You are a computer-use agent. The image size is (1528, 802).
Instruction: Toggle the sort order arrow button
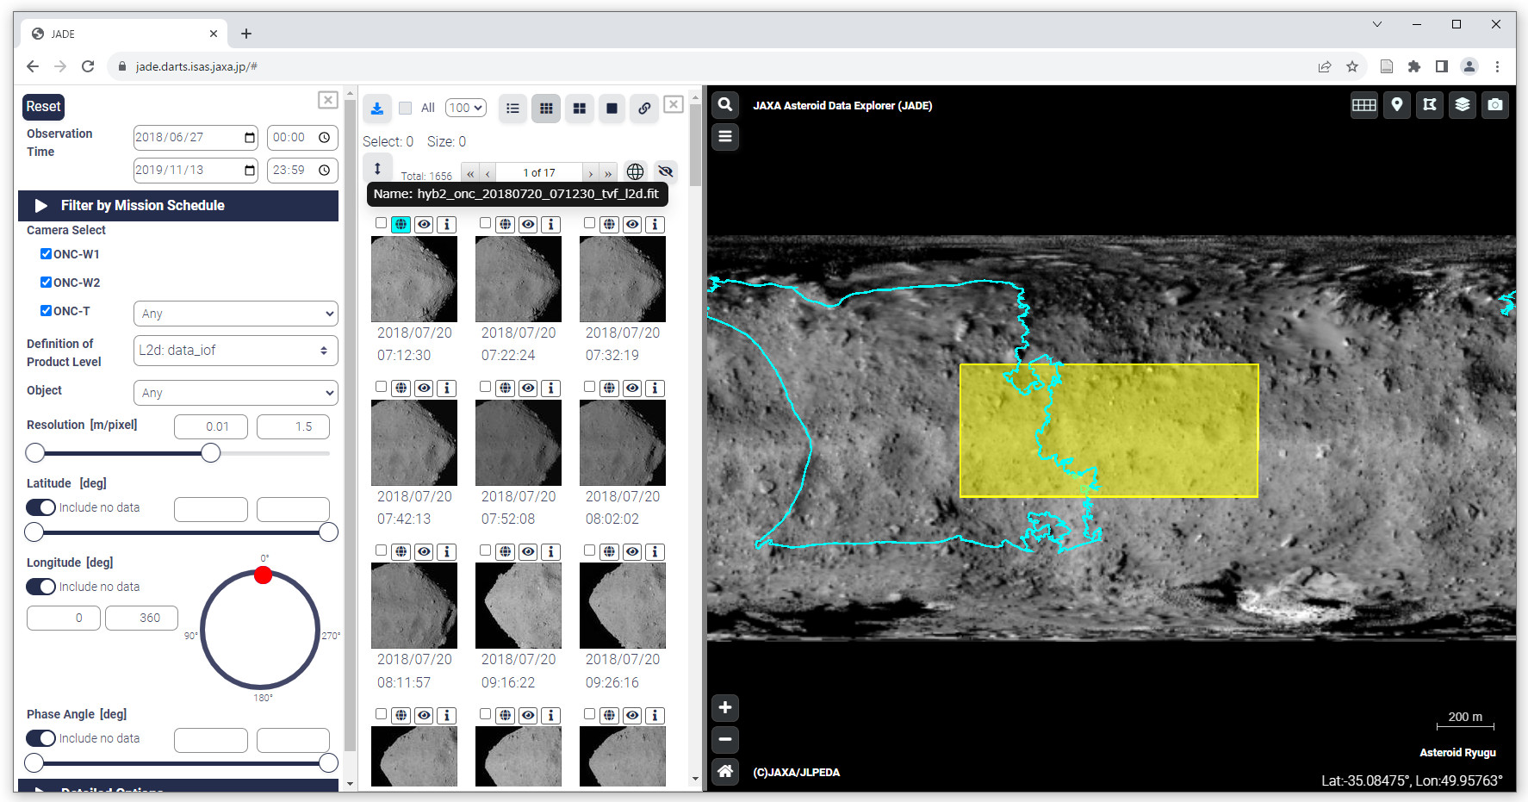(377, 168)
